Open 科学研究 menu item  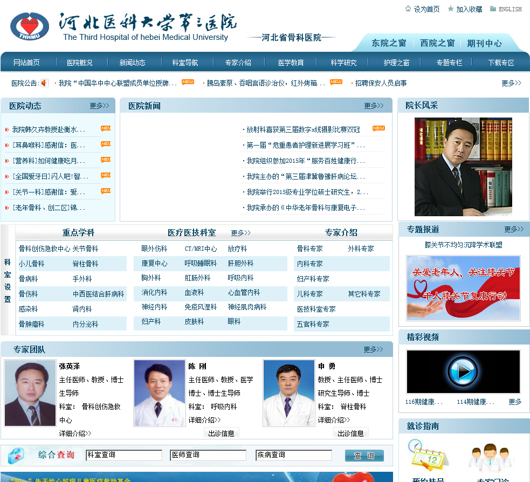tap(343, 63)
